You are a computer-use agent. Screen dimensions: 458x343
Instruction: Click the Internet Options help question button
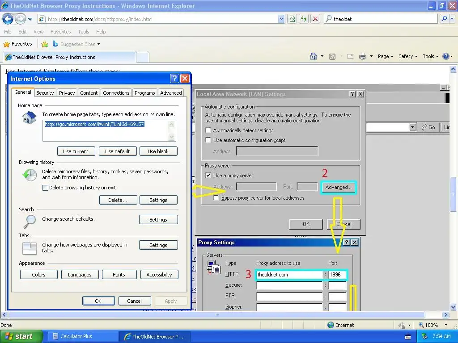point(174,78)
